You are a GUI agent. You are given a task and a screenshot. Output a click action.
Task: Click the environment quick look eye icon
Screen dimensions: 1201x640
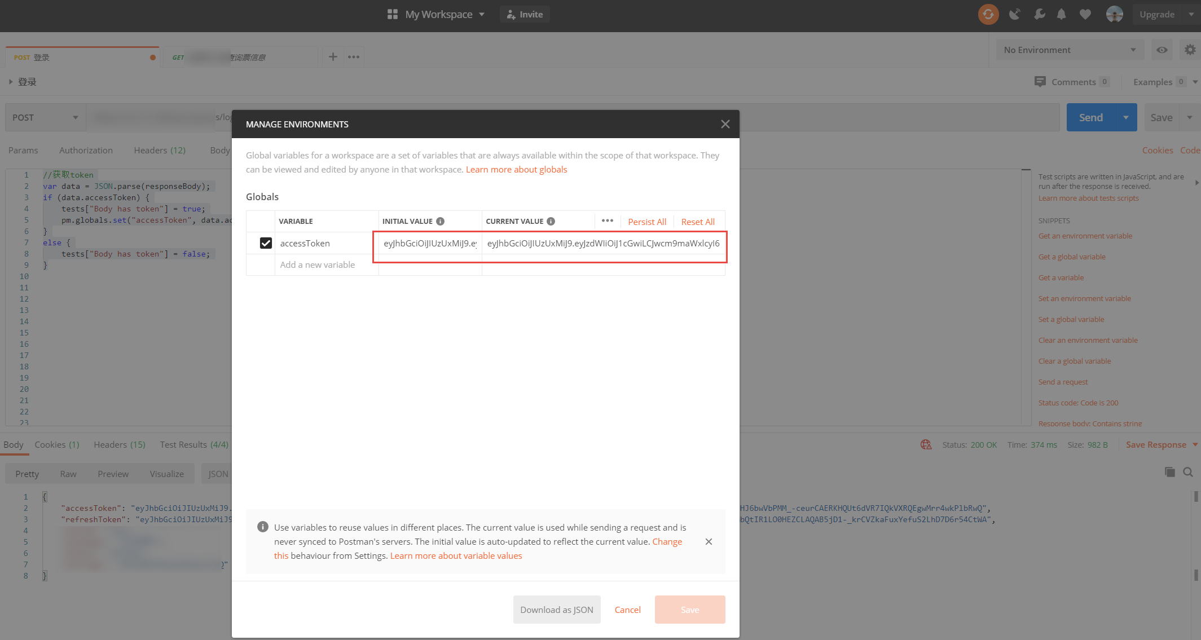point(1162,50)
